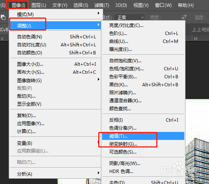Click the swap width and height icon
The width and height of the screenshot is (209, 184).
pos(184,17)
